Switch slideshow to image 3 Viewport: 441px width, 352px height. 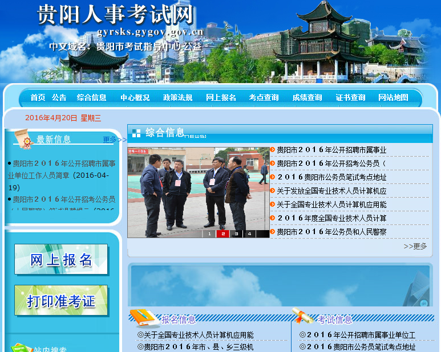click(236, 234)
